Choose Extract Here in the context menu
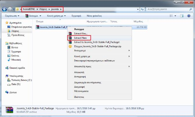 [x=100, y=38]
